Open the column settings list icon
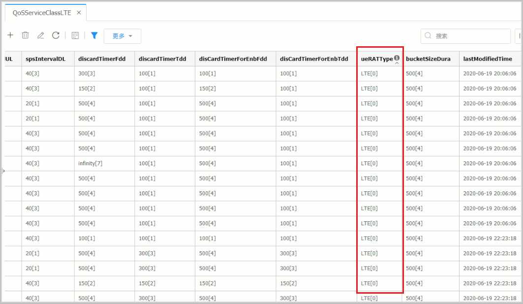 [x=75, y=35]
